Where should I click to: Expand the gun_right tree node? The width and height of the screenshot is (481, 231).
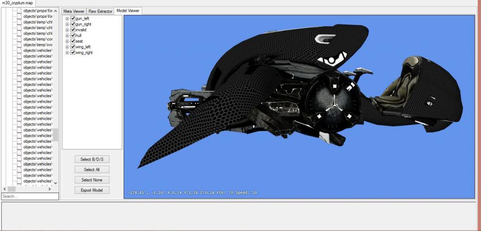[67, 24]
